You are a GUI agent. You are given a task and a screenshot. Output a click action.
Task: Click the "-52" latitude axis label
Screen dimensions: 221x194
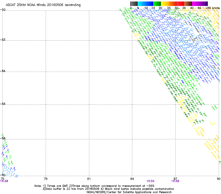tap(3, 40)
